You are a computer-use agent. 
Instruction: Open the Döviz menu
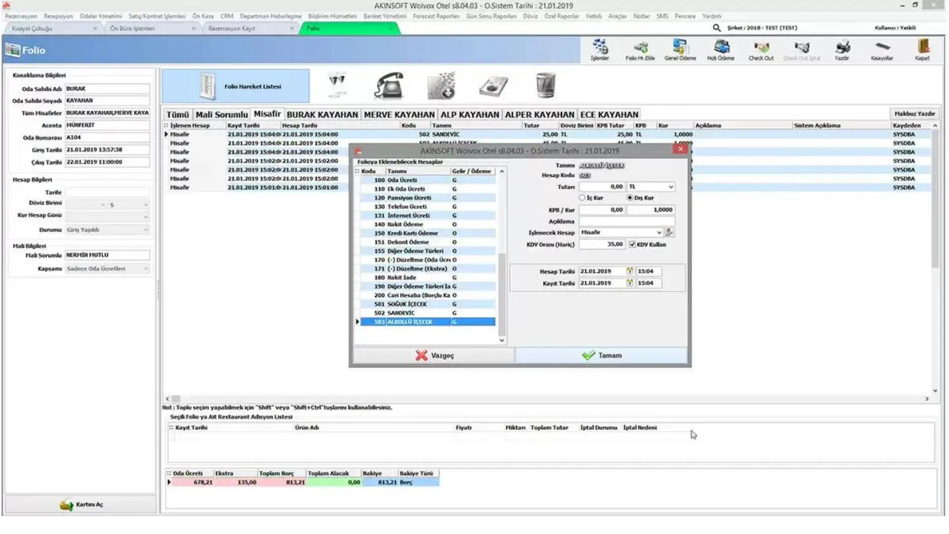click(x=531, y=16)
